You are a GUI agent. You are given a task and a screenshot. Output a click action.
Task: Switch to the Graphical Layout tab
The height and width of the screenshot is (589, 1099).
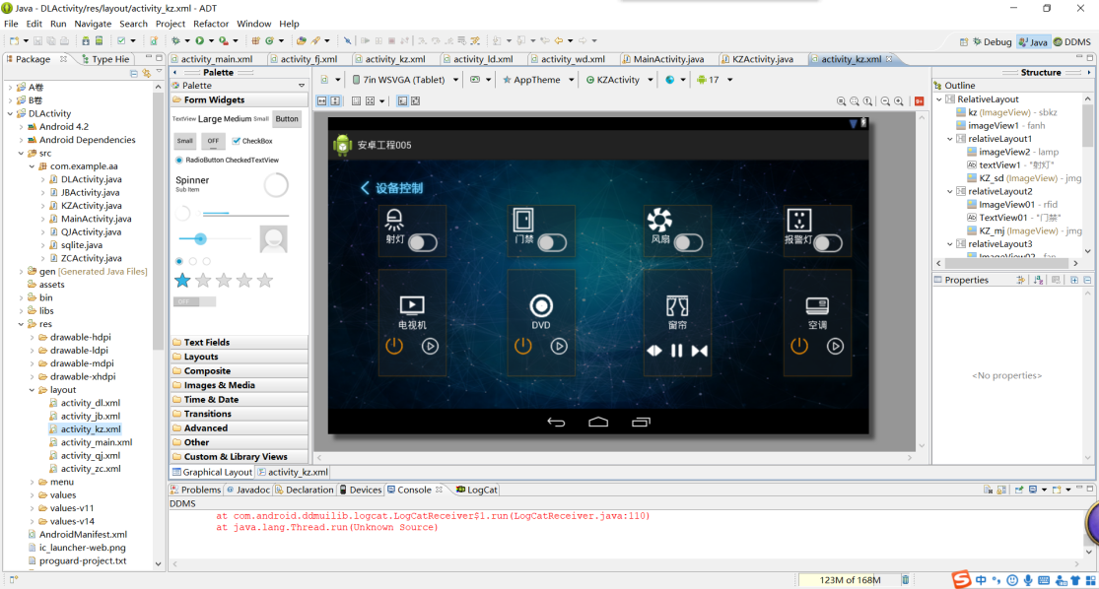(217, 473)
